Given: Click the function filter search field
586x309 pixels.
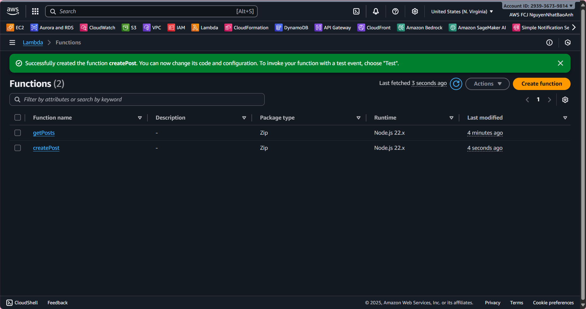Looking at the screenshot, I should tap(137, 99).
